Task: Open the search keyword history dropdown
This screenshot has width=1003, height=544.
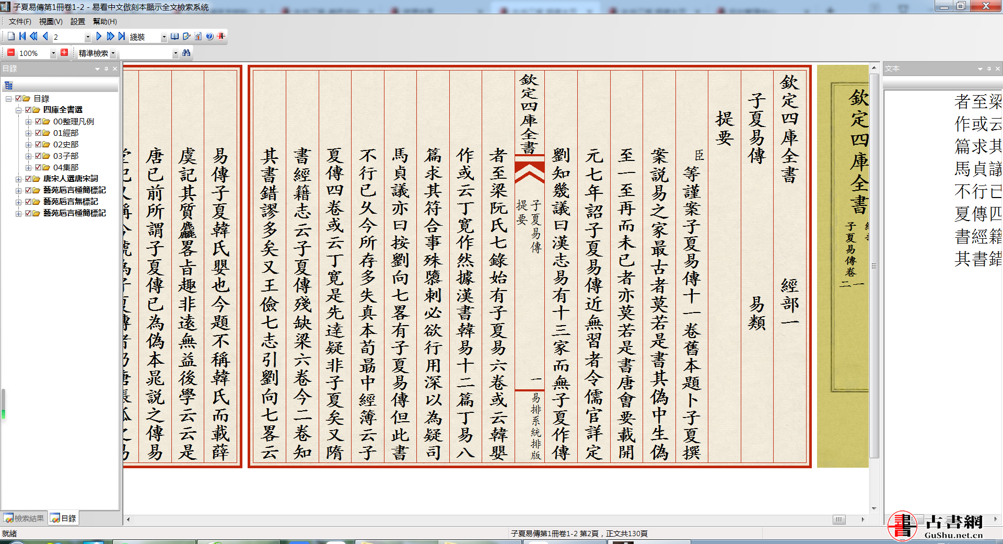Action: point(175,53)
